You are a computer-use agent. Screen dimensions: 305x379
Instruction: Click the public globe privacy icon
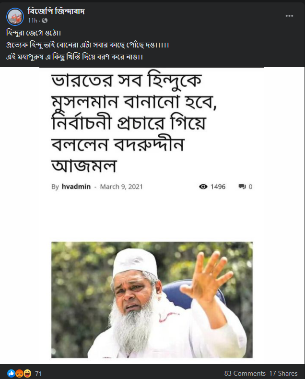[x=45, y=21]
